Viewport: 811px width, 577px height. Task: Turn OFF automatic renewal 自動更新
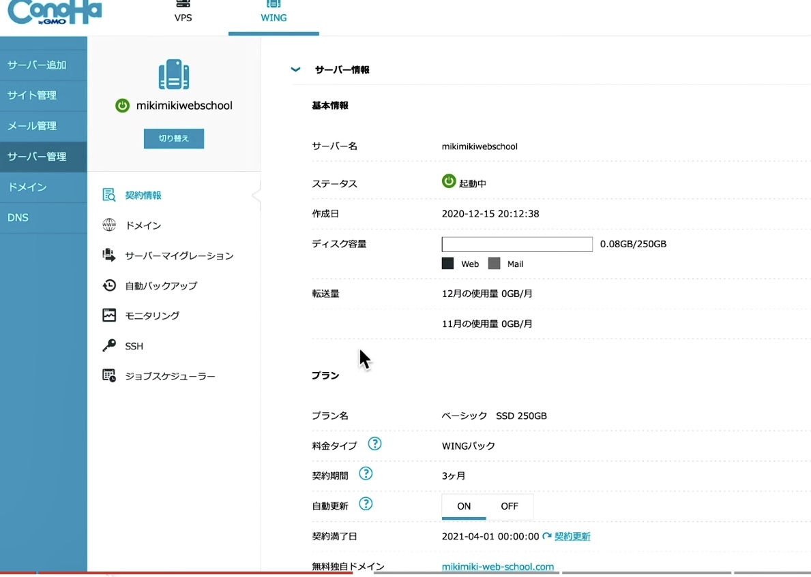pyautogui.click(x=510, y=506)
